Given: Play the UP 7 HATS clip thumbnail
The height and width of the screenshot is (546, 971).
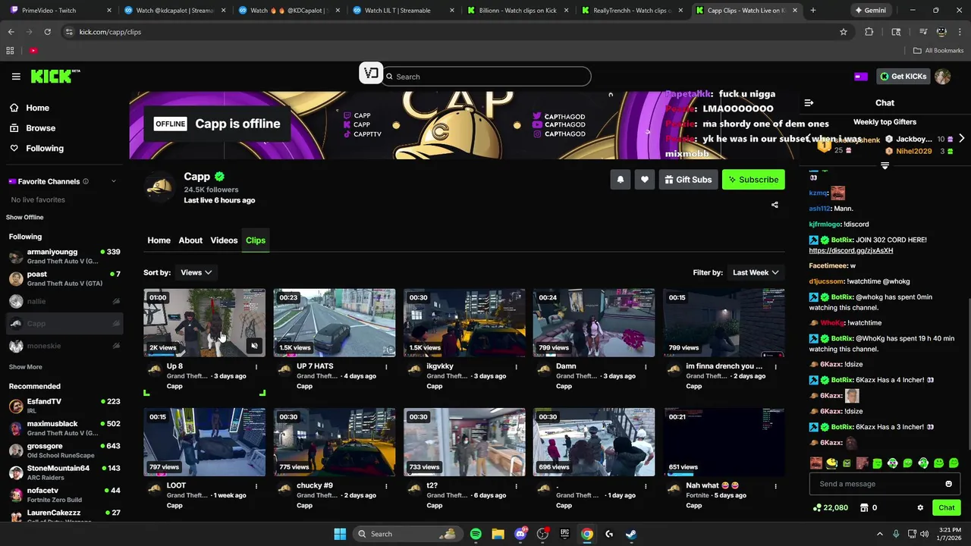Looking at the screenshot, I should 335,322.
